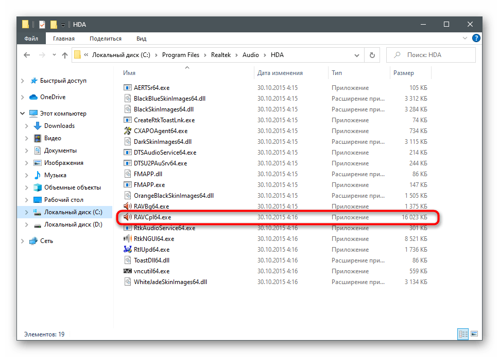Open the Файл menu tab
499x357 pixels.
[x=31, y=39]
